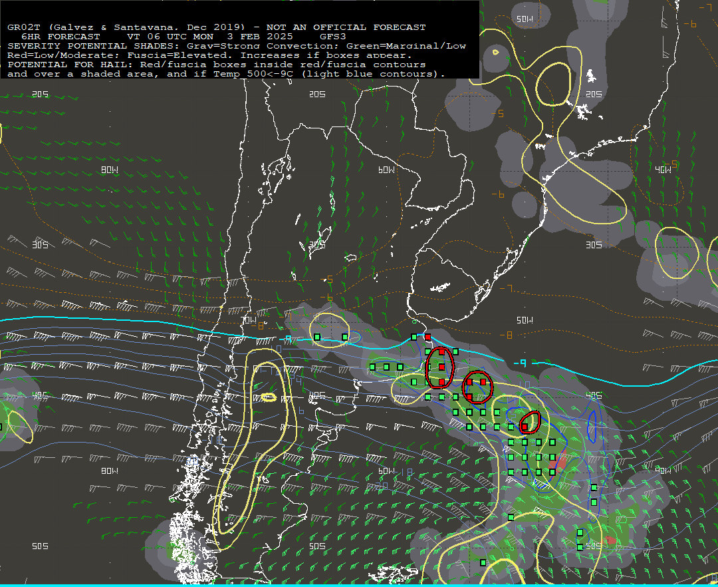
Task: Click the 'POTENTIAL FOR HAIL' legend line
Action: (x=217, y=65)
